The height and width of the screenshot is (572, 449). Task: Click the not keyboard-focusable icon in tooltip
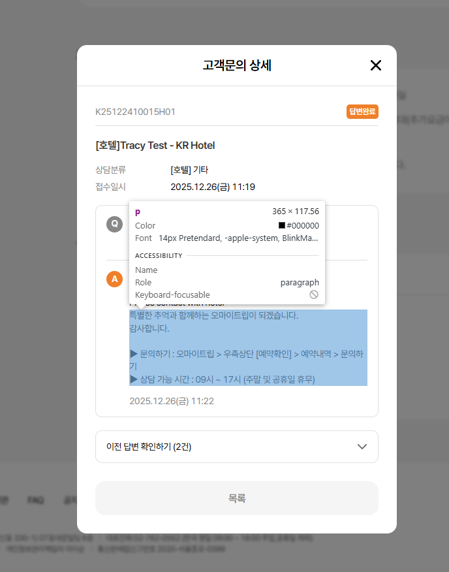pyautogui.click(x=314, y=294)
